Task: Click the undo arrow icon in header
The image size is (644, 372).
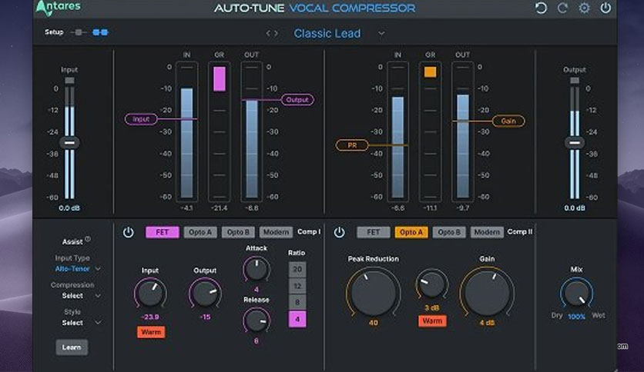Action: (x=541, y=8)
